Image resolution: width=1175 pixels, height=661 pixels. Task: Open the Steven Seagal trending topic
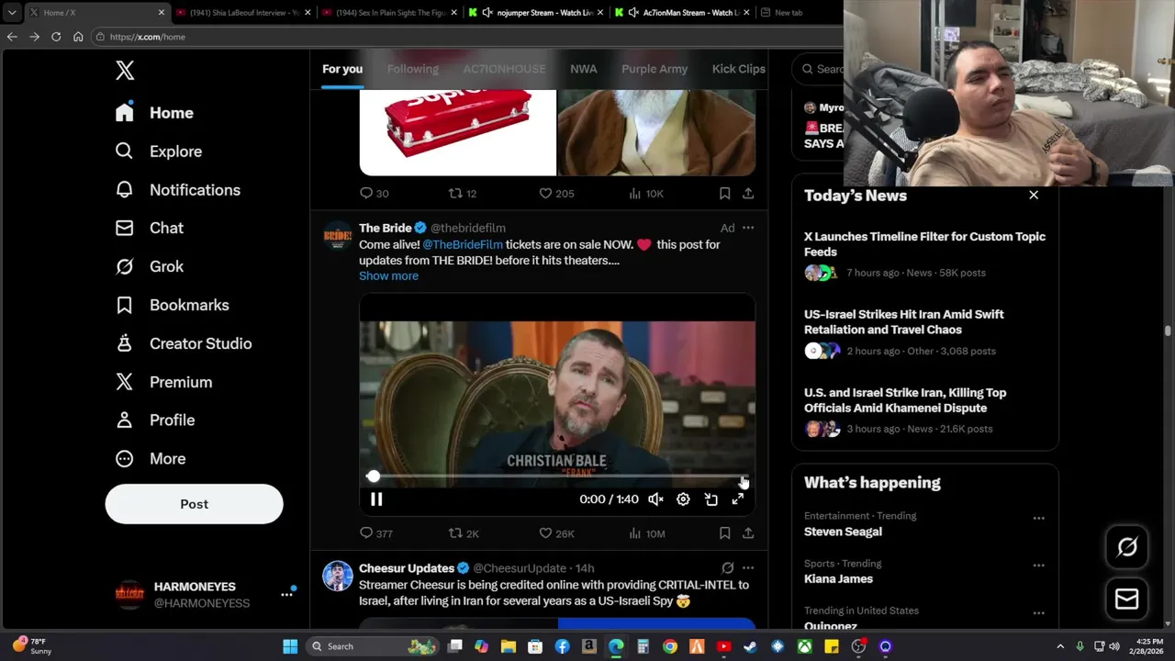tap(843, 532)
